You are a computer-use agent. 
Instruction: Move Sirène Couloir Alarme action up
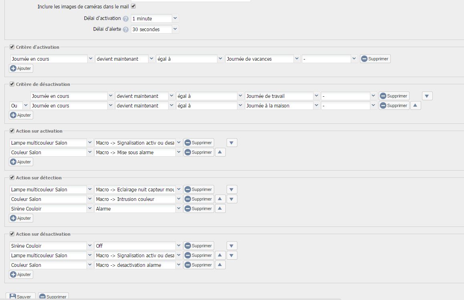[220, 209]
